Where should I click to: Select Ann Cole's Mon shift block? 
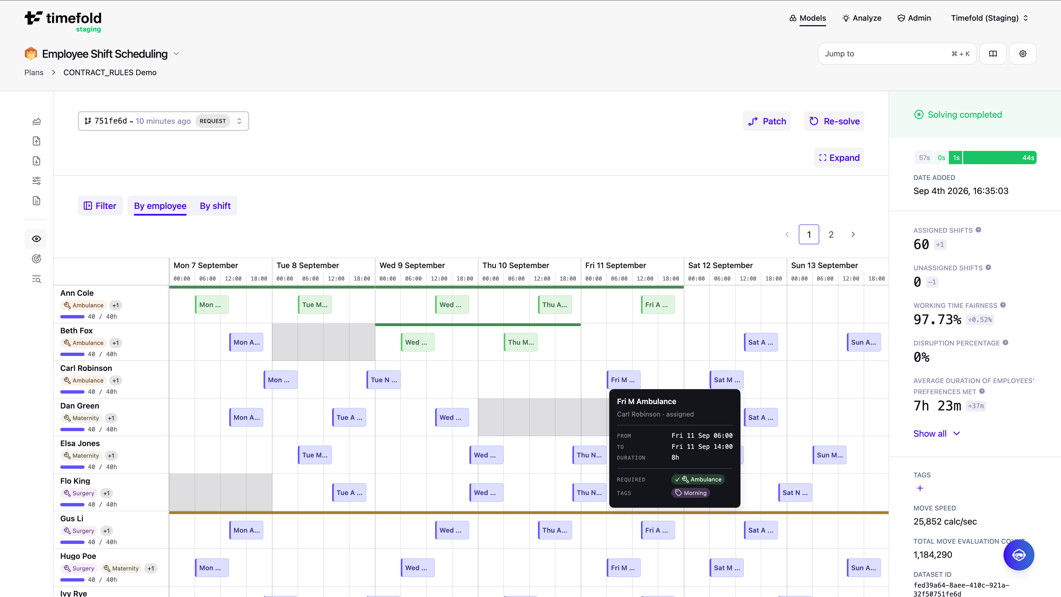tap(212, 305)
